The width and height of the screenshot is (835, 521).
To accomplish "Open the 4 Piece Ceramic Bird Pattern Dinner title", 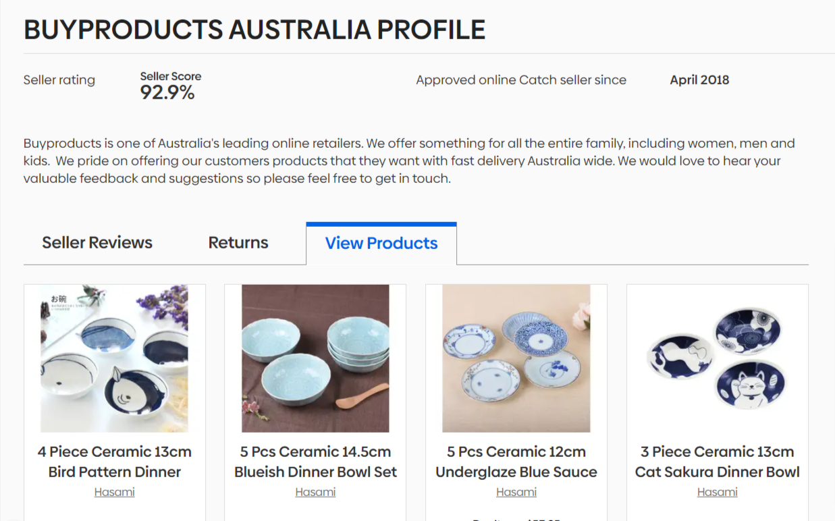I will [x=115, y=462].
